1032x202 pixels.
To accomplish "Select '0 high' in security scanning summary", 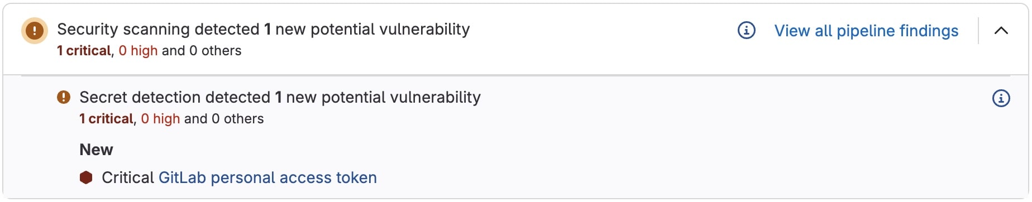I will pos(138,51).
